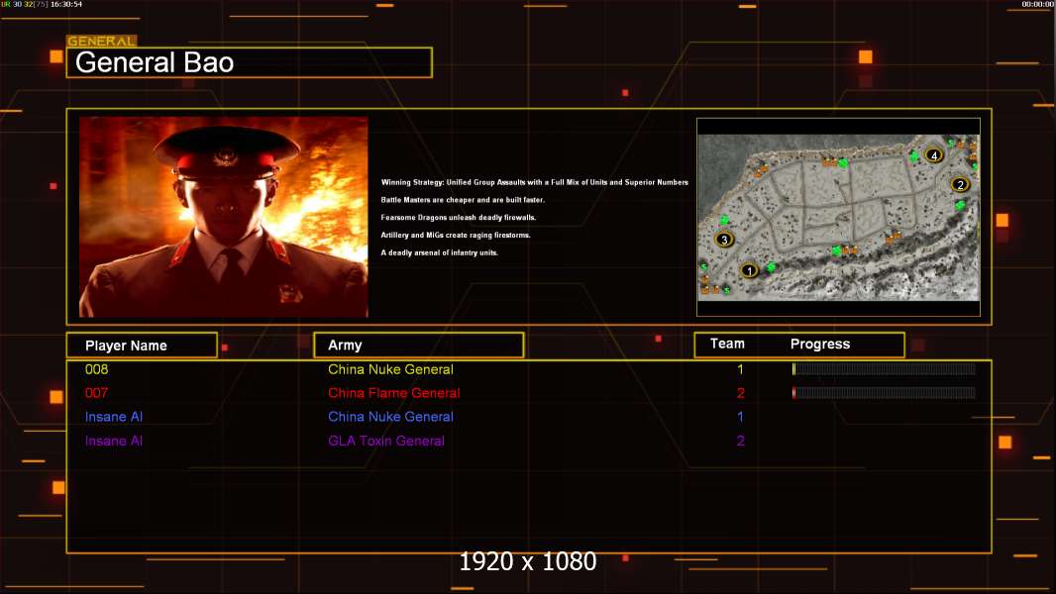The image size is (1056, 594).
Task: Click the loading progress bar for 007
Action: point(884,393)
